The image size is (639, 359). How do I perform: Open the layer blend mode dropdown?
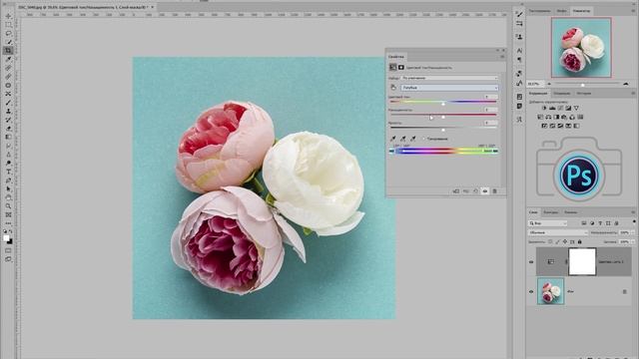coord(558,232)
